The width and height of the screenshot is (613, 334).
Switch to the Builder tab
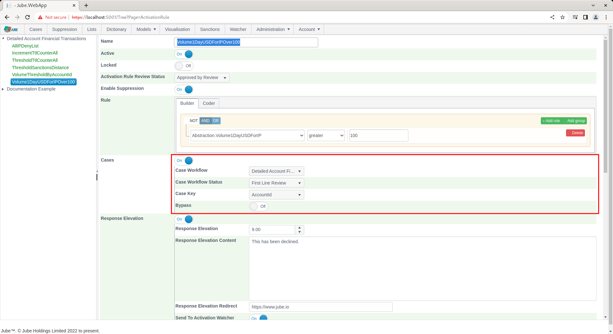187,103
